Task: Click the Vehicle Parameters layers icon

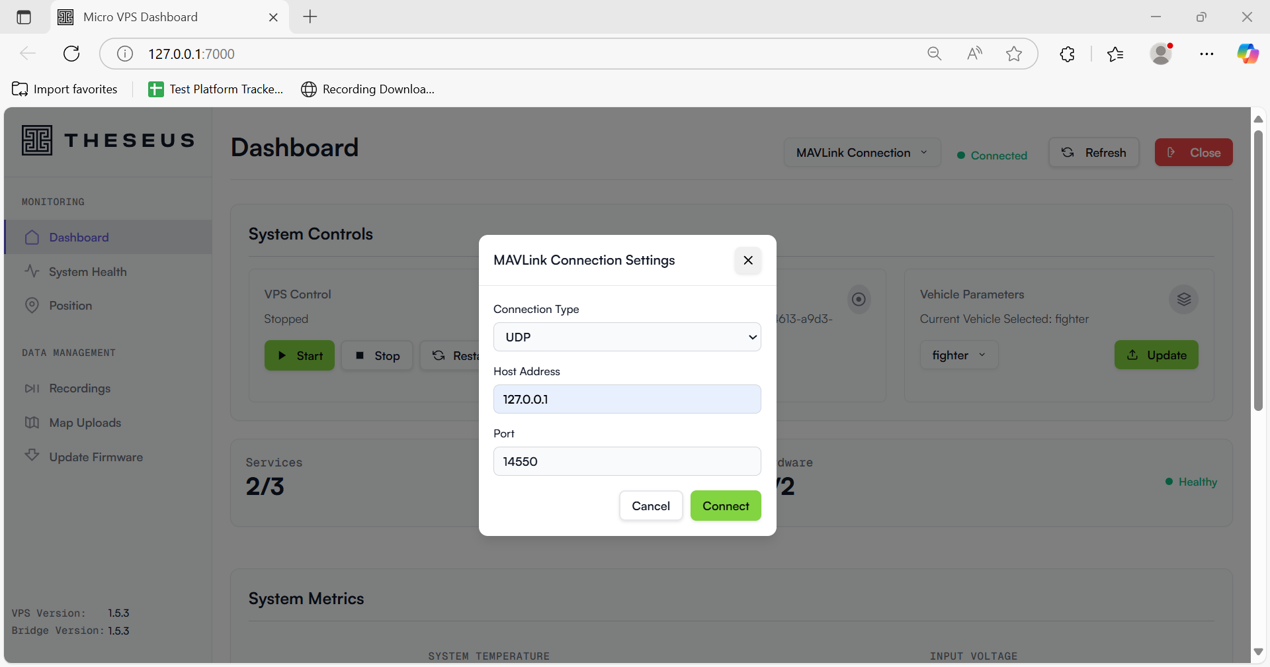Action: coord(1183,299)
